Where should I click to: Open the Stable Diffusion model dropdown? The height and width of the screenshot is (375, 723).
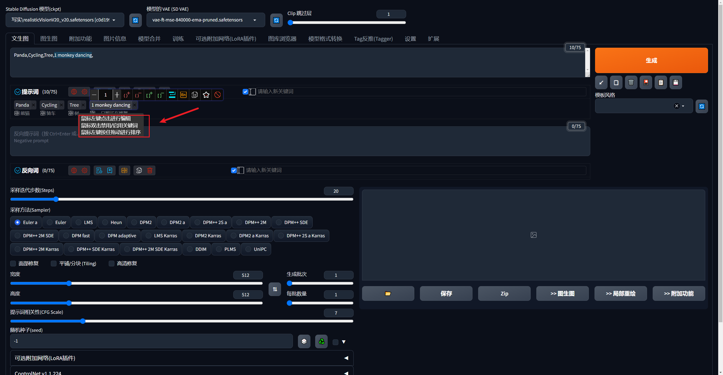pyautogui.click(x=64, y=20)
